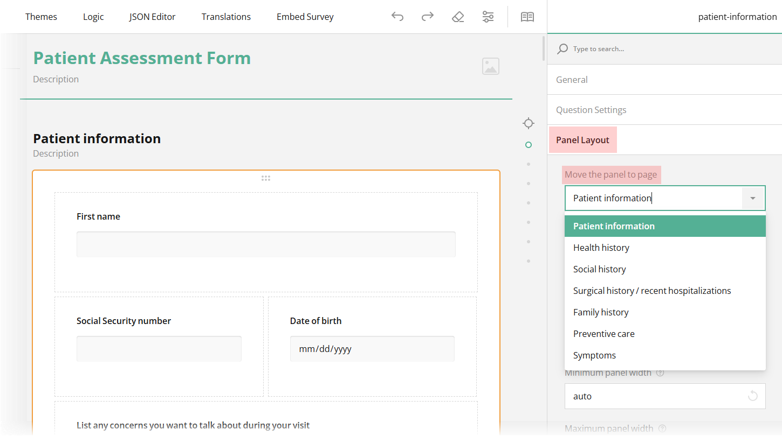Click the search magnifier in the properties panel
This screenshot has width=782, height=436.
563,48
